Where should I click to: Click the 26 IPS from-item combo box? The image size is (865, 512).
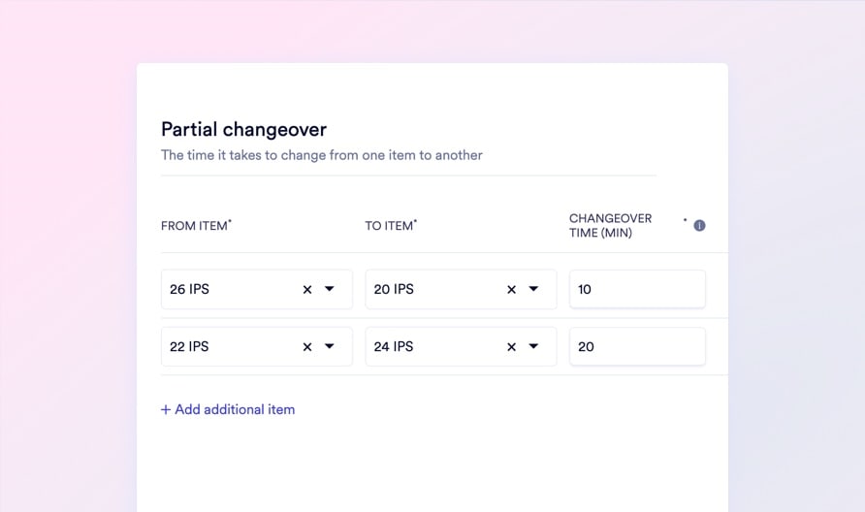228,289
